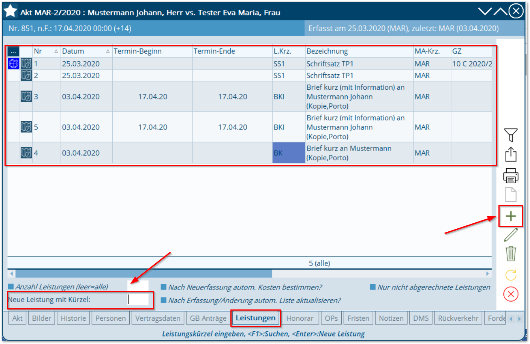The image size is (530, 344).
Task: Select 'Schriftsatz TP1' in row 2
Action: [x=359, y=75]
